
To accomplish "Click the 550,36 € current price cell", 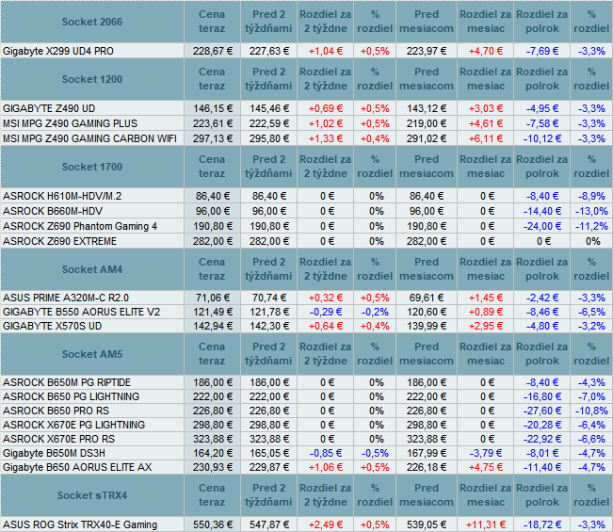I will [212, 524].
